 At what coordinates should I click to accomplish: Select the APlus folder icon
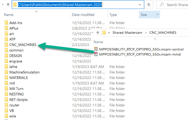point(6,28)
